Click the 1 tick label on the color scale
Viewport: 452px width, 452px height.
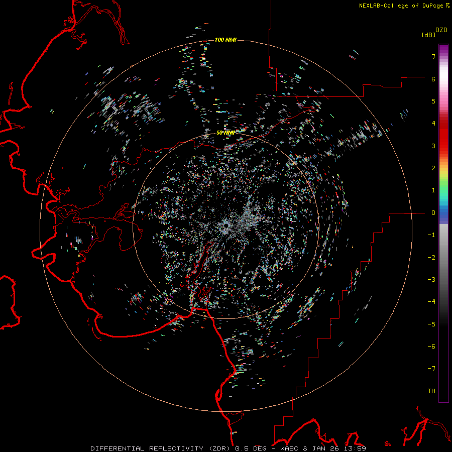[433, 190]
